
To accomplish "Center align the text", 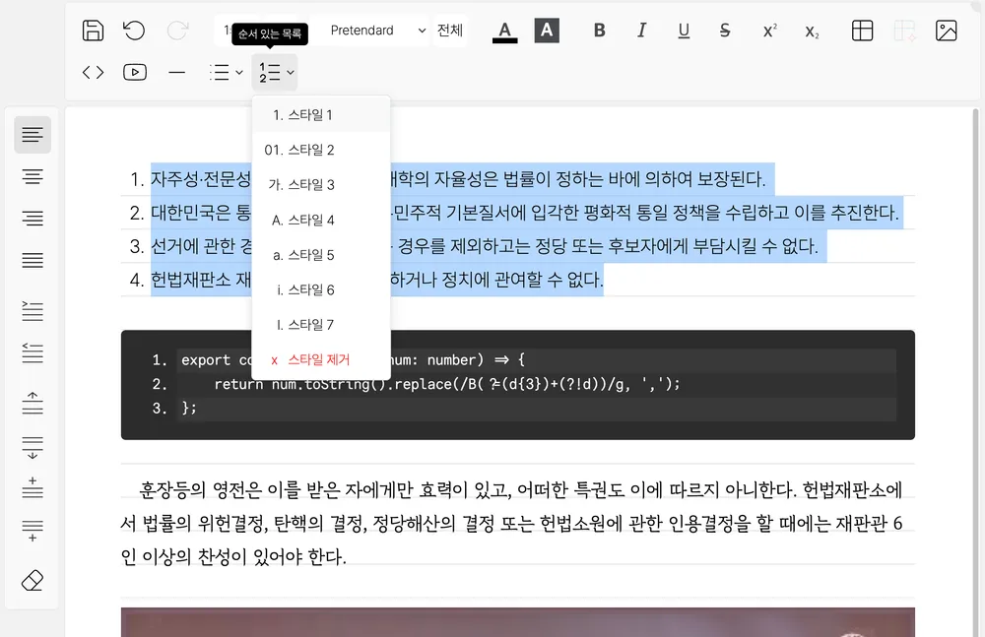I will point(33,176).
